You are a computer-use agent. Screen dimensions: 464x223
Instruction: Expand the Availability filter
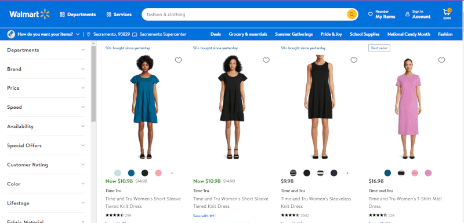click(46, 126)
